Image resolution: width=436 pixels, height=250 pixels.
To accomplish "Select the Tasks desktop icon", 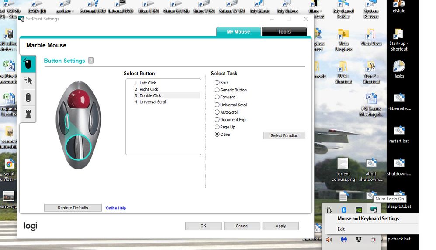I will click(x=399, y=69).
